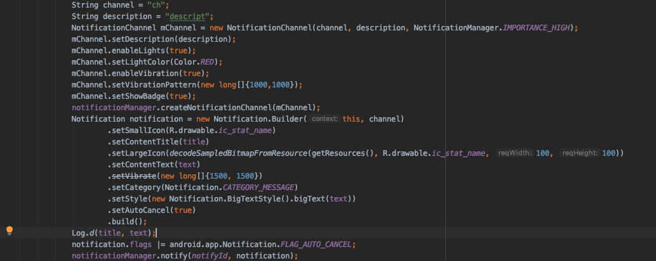Click mChannel.enableVibration(true) line
This screenshot has width=656, height=261.
pyautogui.click(x=140, y=73)
